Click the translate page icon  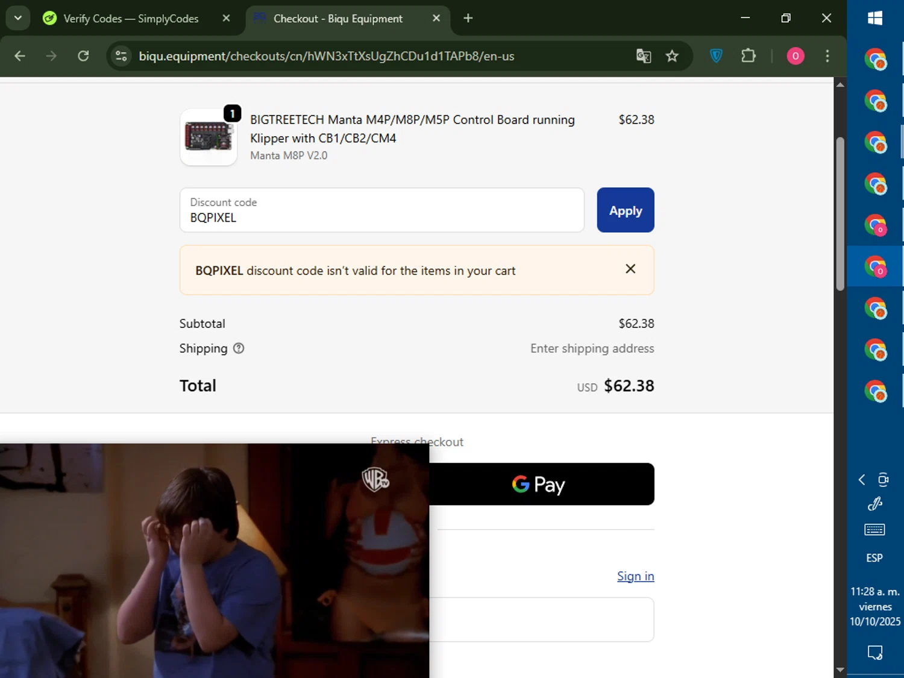644,56
